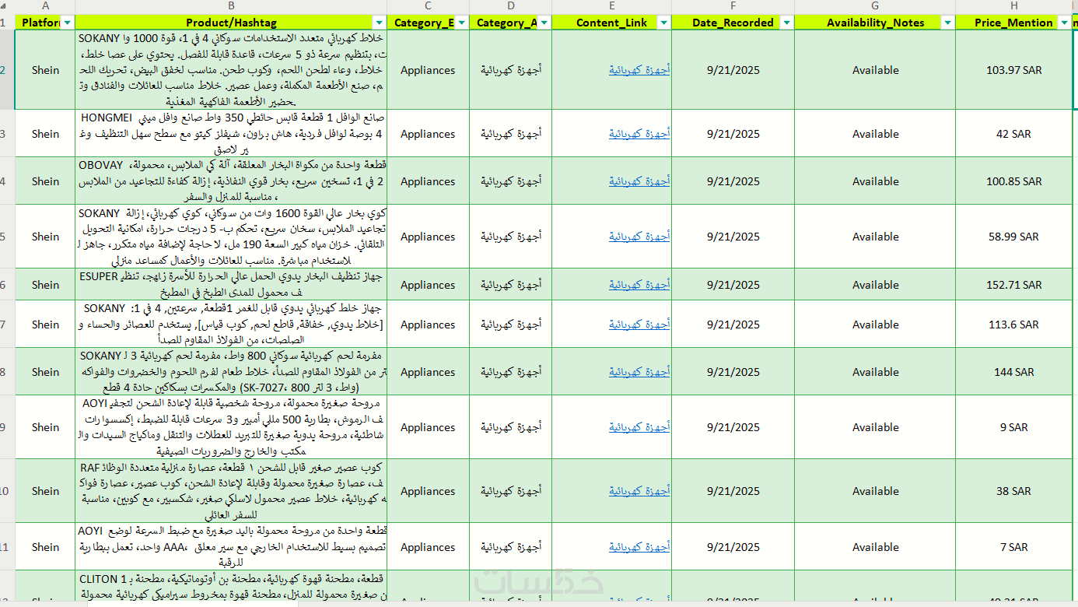This screenshot has height=607, width=1078.
Task: Select the Shein cell in the 42 SAR row
Action: click(x=45, y=134)
